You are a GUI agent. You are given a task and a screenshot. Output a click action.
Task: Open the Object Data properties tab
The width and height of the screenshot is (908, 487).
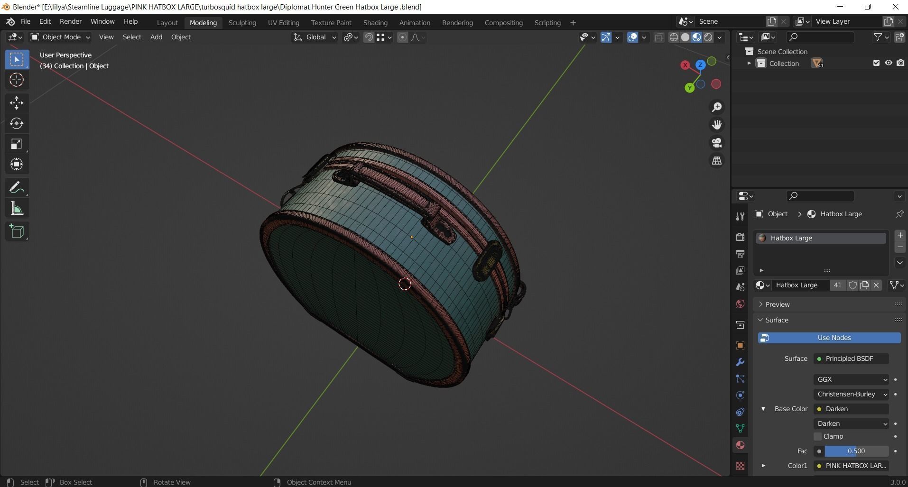point(740,428)
